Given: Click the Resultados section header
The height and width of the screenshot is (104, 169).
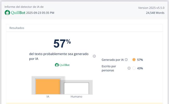Looking at the screenshot, I should 17,28.
